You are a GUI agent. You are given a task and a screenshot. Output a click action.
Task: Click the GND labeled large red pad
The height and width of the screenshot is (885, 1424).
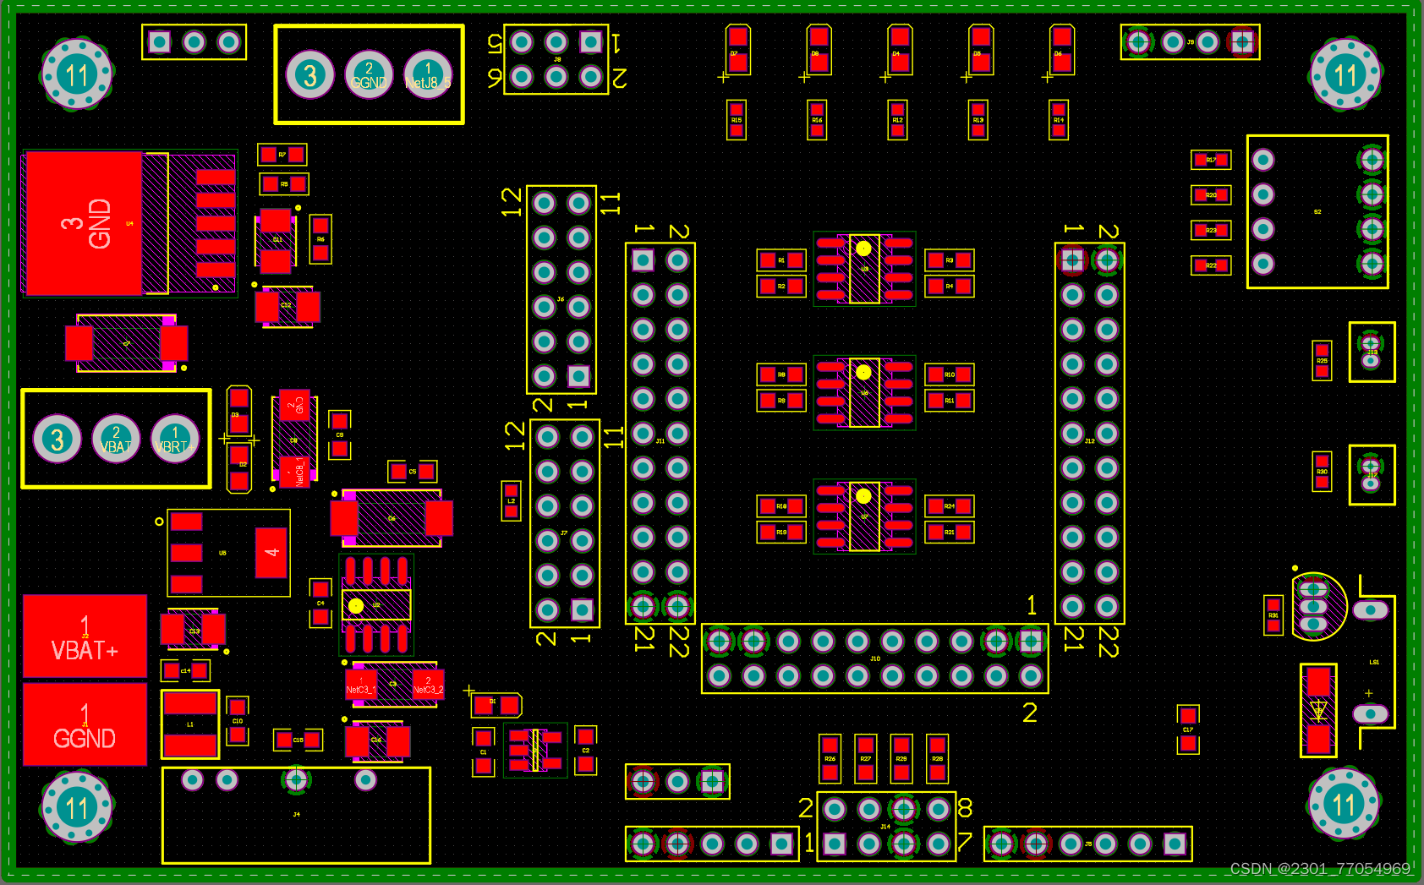[x=85, y=222]
